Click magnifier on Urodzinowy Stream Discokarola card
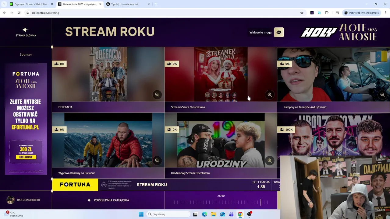The height and width of the screenshot is (219, 390). click(270, 160)
